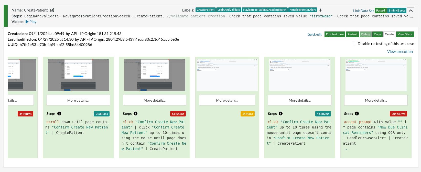Open screenshot thumbnail for scroll down step
This screenshot has width=421, height=172.
click(78, 75)
